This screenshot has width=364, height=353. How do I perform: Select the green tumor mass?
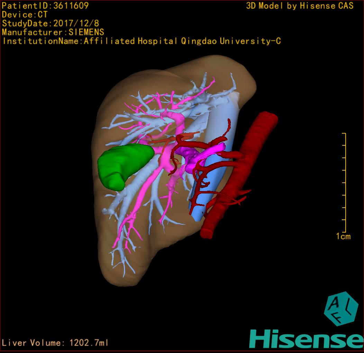124,165
